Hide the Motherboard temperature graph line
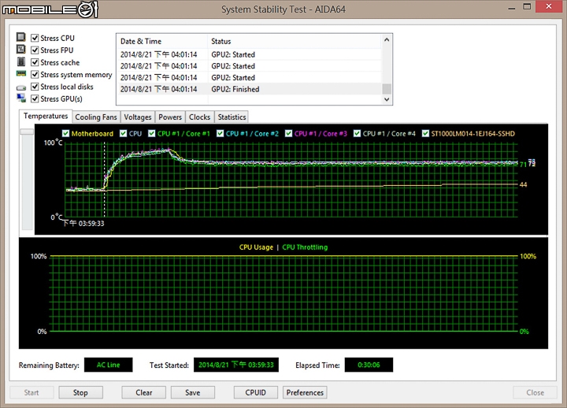567x408 pixels. (65, 133)
